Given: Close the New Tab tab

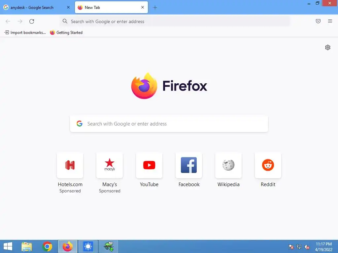Looking at the screenshot, I should 143,7.
